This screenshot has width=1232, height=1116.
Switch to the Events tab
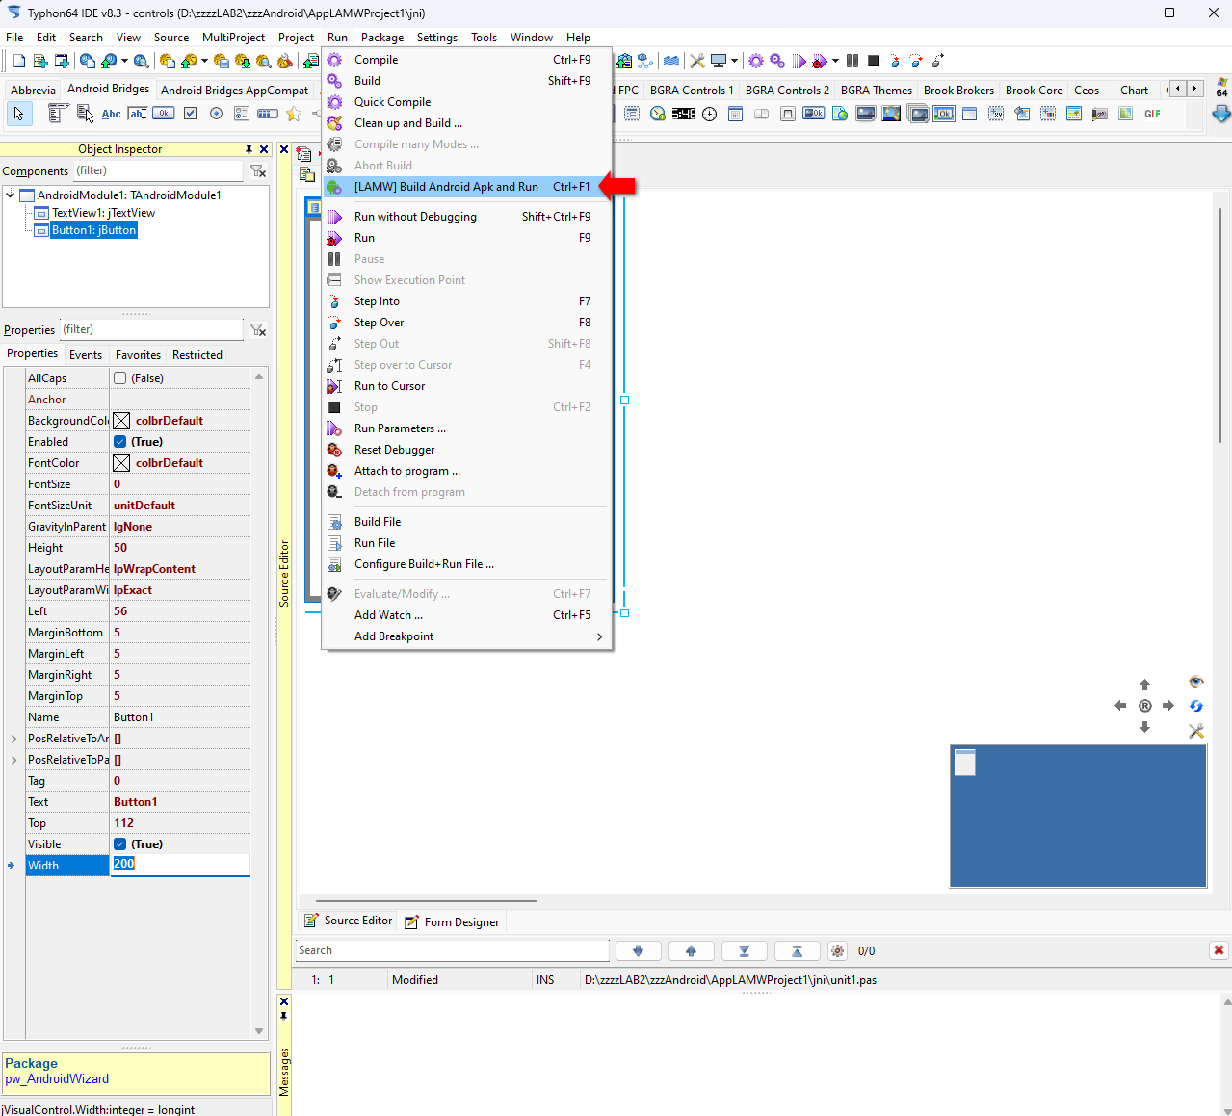click(x=86, y=355)
